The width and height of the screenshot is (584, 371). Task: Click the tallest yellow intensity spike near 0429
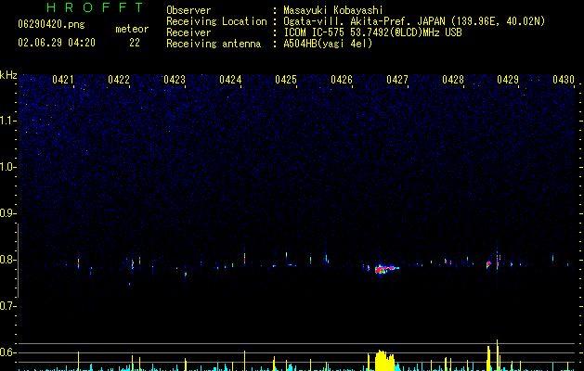[498, 355]
